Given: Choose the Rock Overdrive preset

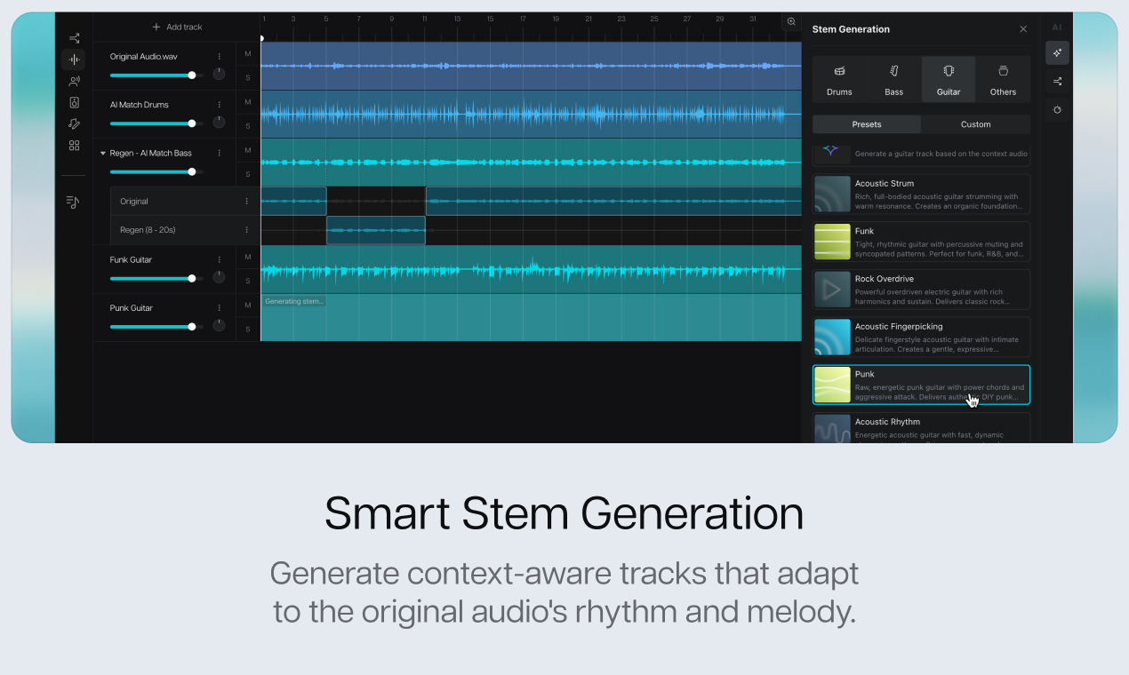Looking at the screenshot, I should click(x=921, y=290).
